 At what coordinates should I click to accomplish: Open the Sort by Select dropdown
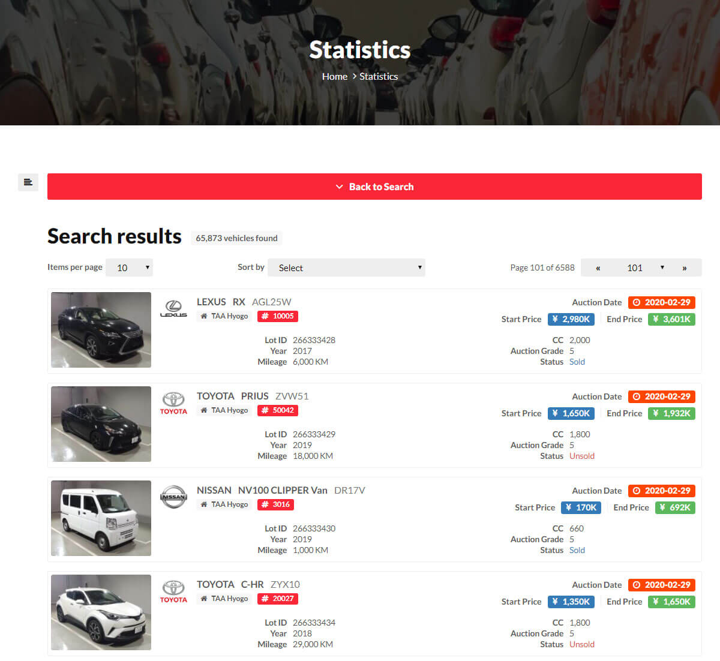346,268
